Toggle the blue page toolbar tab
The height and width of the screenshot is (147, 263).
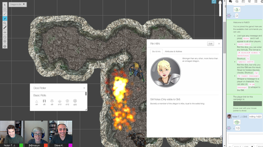tap(214, 2)
